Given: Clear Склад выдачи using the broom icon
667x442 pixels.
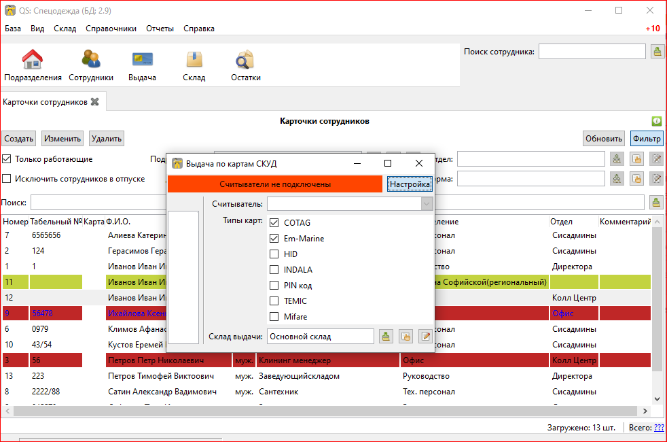Looking at the screenshot, I should tap(386, 336).
